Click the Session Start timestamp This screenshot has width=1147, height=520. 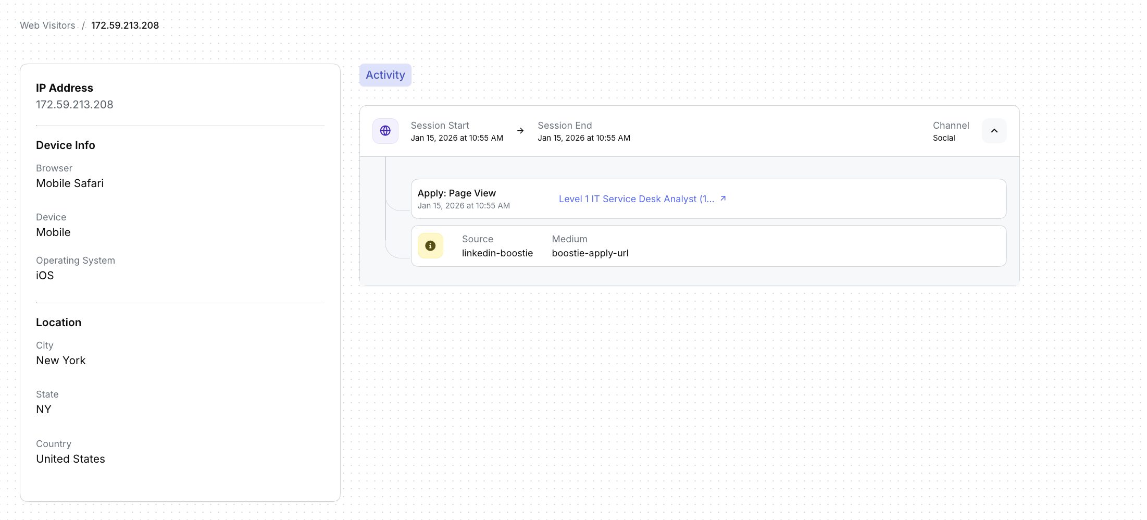pyautogui.click(x=456, y=138)
